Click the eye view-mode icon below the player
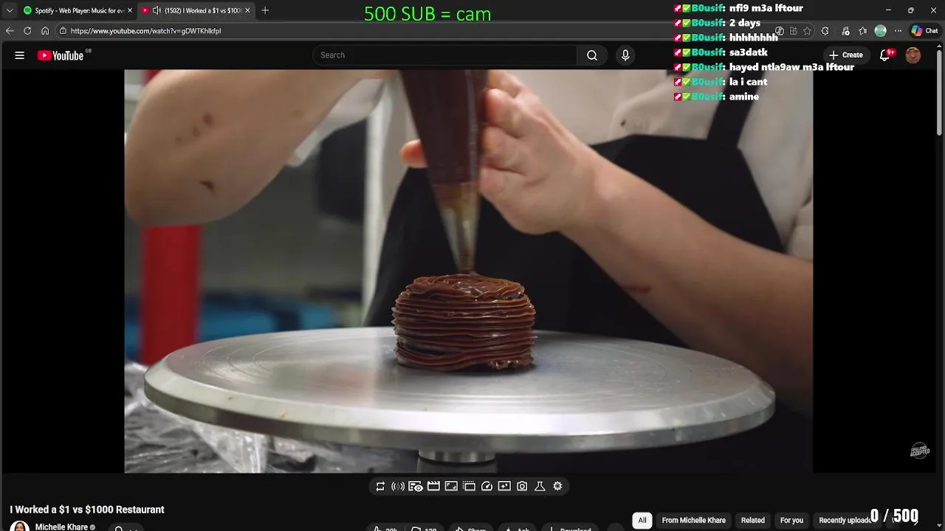Screen dimensions: 945x531 point(416,486)
